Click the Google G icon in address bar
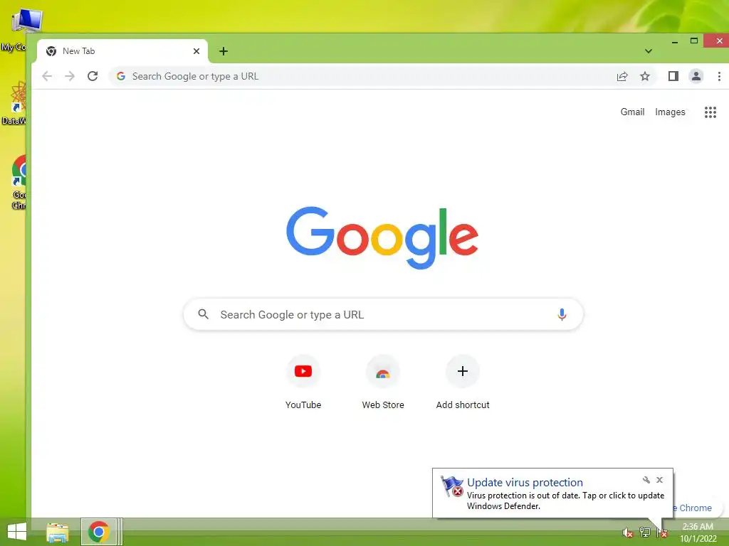 point(121,76)
